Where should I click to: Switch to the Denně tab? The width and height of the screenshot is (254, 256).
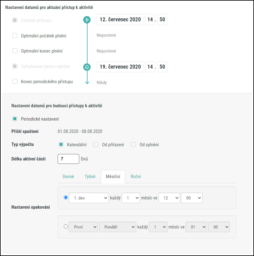point(68,177)
